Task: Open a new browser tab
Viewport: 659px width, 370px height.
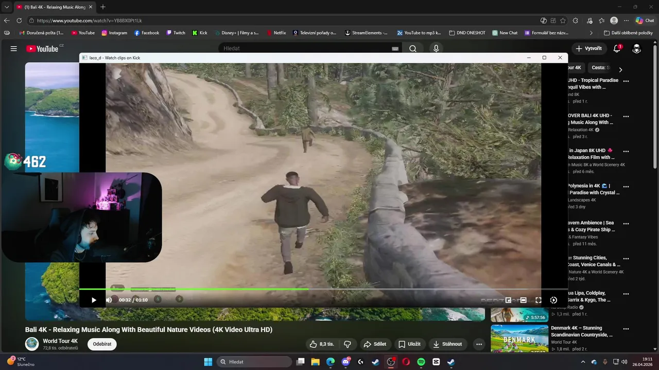Action: pos(103,7)
